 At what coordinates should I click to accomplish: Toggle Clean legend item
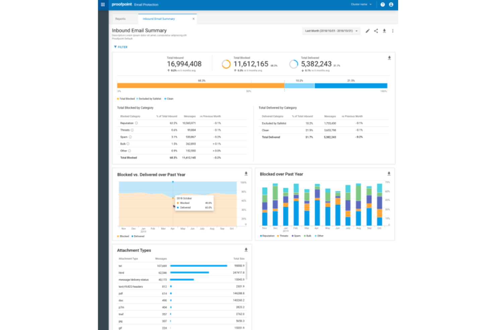point(169,99)
